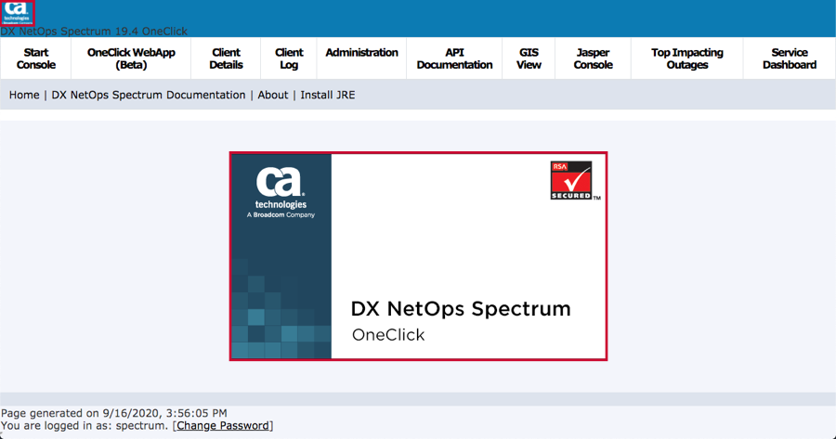This screenshot has width=836, height=439.
Task: Click the CA Technologies logo in the header
Action: pyautogui.click(x=17, y=13)
